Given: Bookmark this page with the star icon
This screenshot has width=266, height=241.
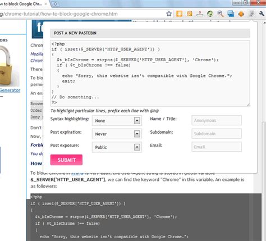Looking at the screenshot, I should click(169, 13).
